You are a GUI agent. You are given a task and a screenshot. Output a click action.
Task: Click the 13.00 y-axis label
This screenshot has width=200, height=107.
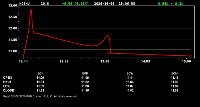pyautogui.click(x=13, y=6)
